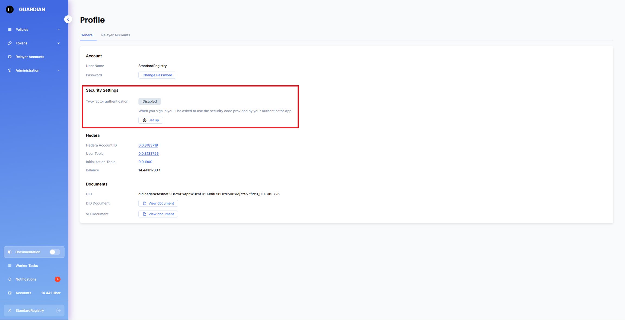Toggle the Documentation switch
Screen dimensions: 625x320
tap(55, 252)
